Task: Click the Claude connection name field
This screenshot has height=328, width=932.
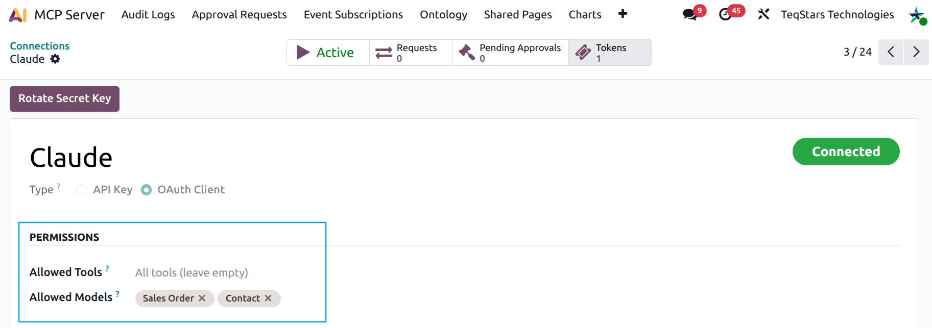Action: pos(71,158)
